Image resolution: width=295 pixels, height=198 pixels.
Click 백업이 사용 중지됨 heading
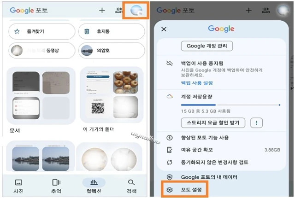click(202, 63)
